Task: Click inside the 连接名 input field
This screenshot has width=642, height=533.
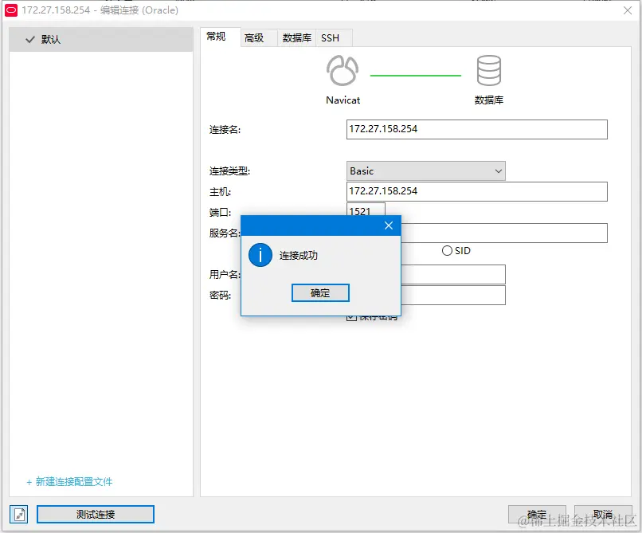Action: (x=476, y=129)
